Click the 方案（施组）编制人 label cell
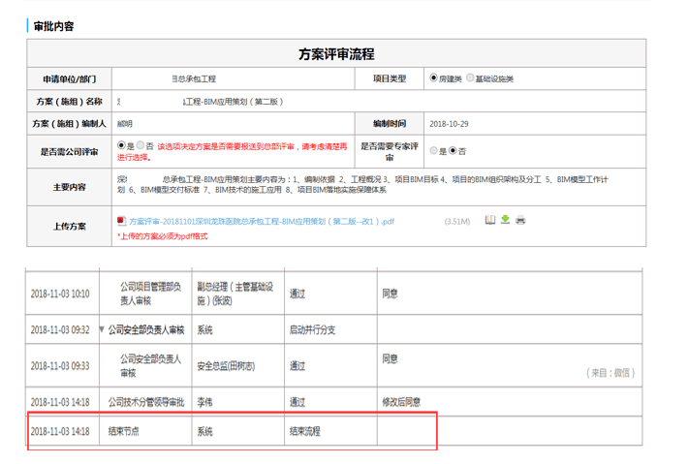This screenshot has width=689, height=464. 70,123
